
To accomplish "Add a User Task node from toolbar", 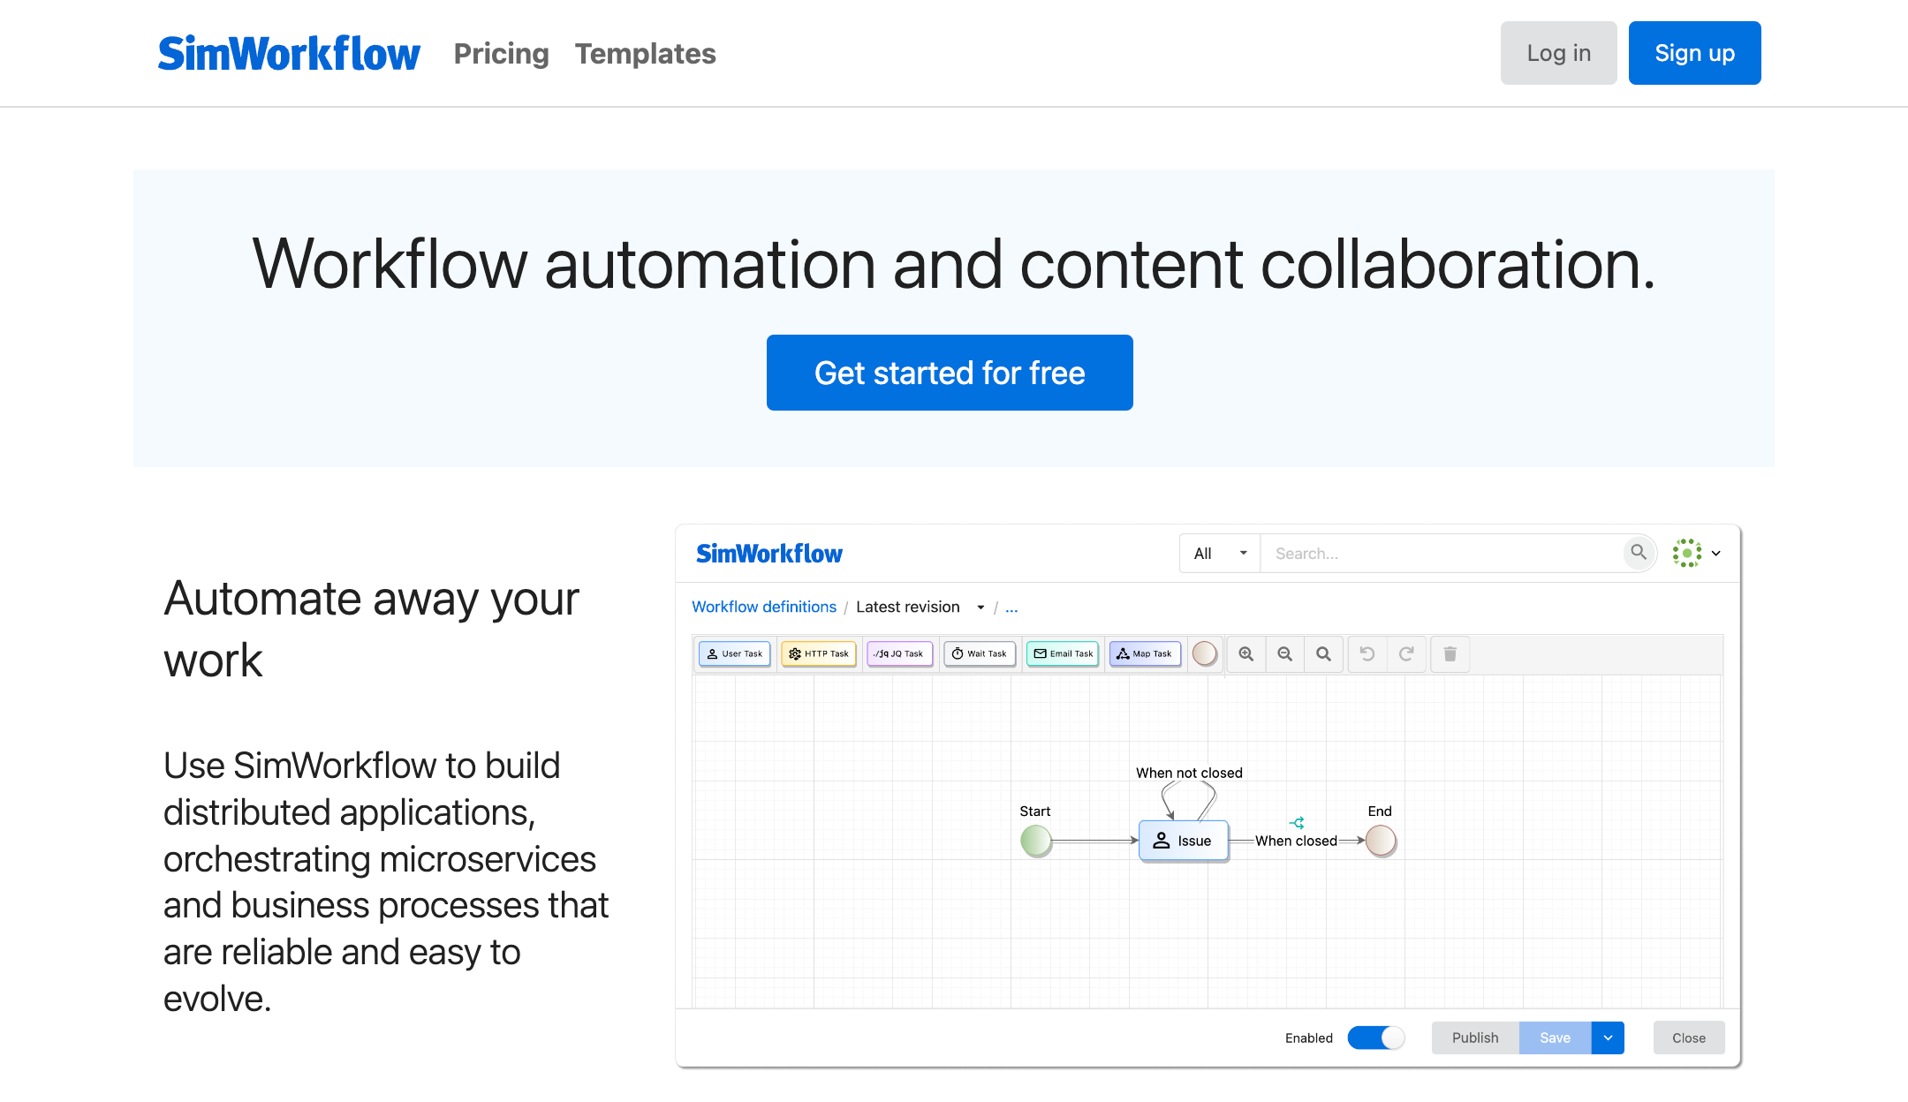I will click(735, 654).
